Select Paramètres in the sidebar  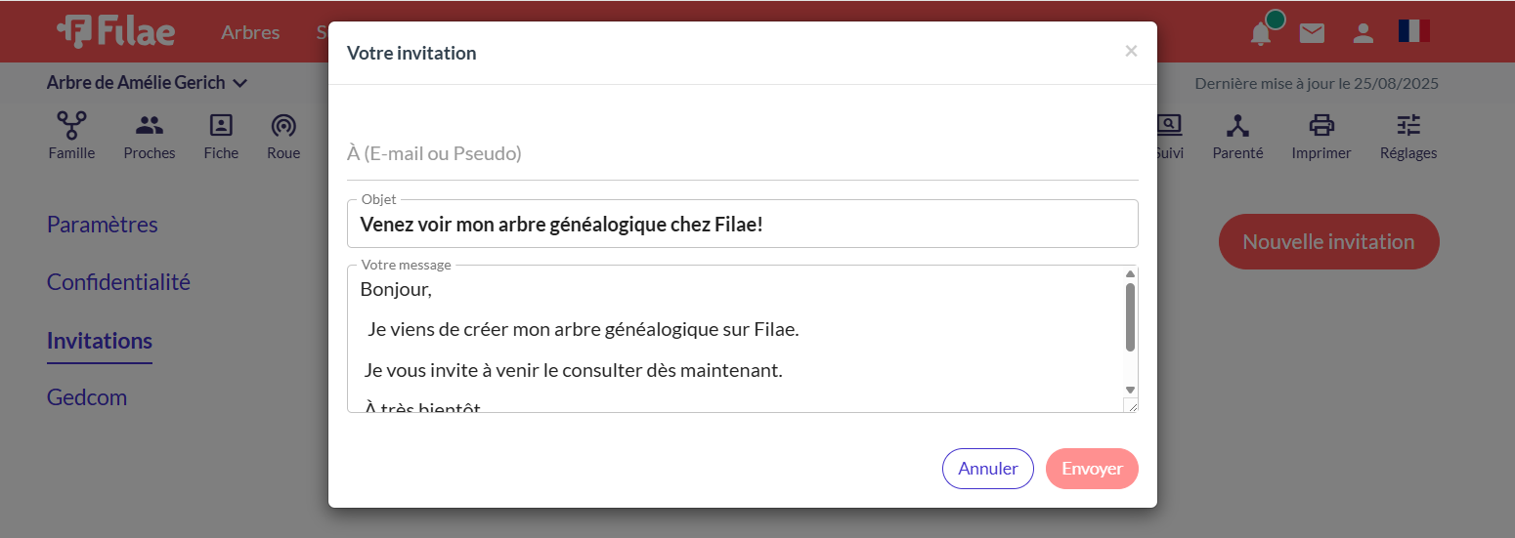pos(103,225)
